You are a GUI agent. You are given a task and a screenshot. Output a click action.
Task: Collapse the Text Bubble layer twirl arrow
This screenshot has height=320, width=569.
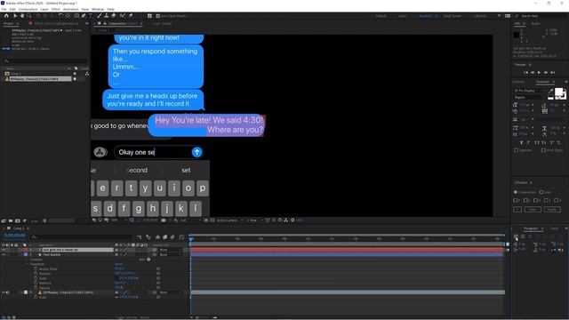(x=21, y=255)
